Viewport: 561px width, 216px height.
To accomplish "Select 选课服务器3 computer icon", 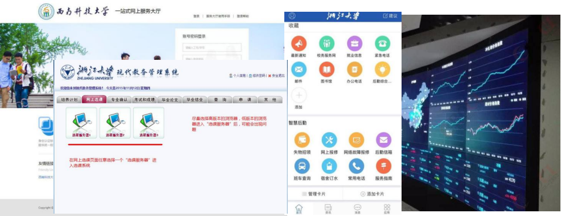I will (x=148, y=123).
